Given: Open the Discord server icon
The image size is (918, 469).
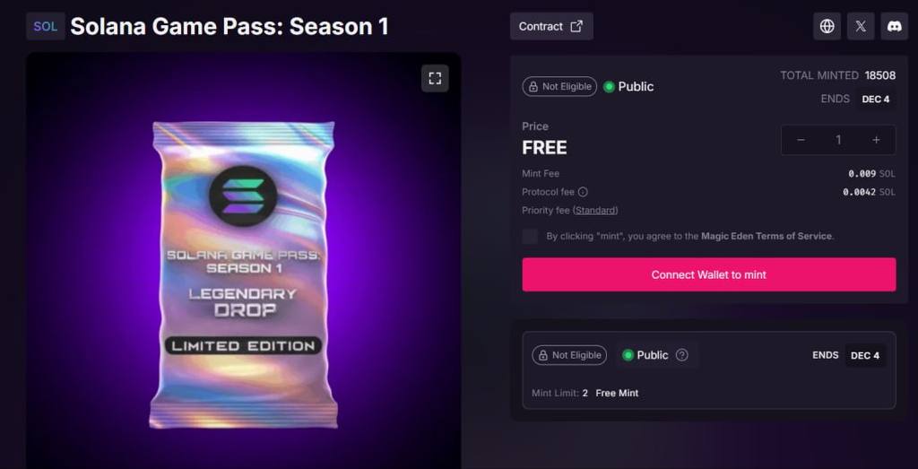Looking at the screenshot, I should (x=895, y=26).
